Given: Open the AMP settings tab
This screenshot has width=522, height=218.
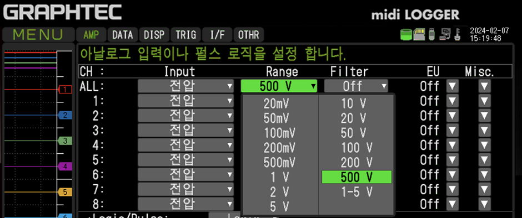Looking at the screenshot, I should pyautogui.click(x=91, y=34).
